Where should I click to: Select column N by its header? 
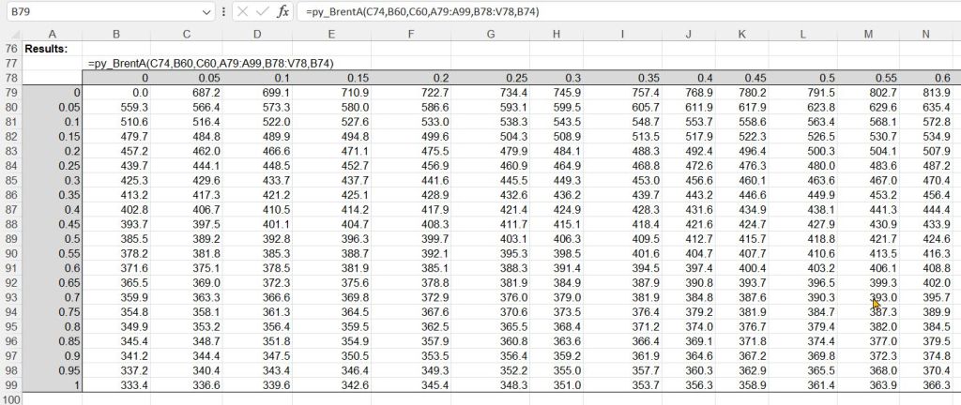(926, 35)
